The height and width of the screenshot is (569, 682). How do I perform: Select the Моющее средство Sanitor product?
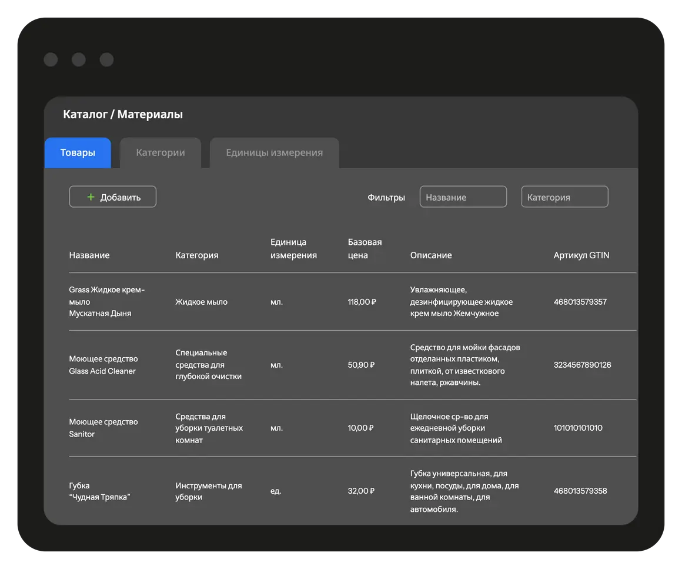[103, 428]
